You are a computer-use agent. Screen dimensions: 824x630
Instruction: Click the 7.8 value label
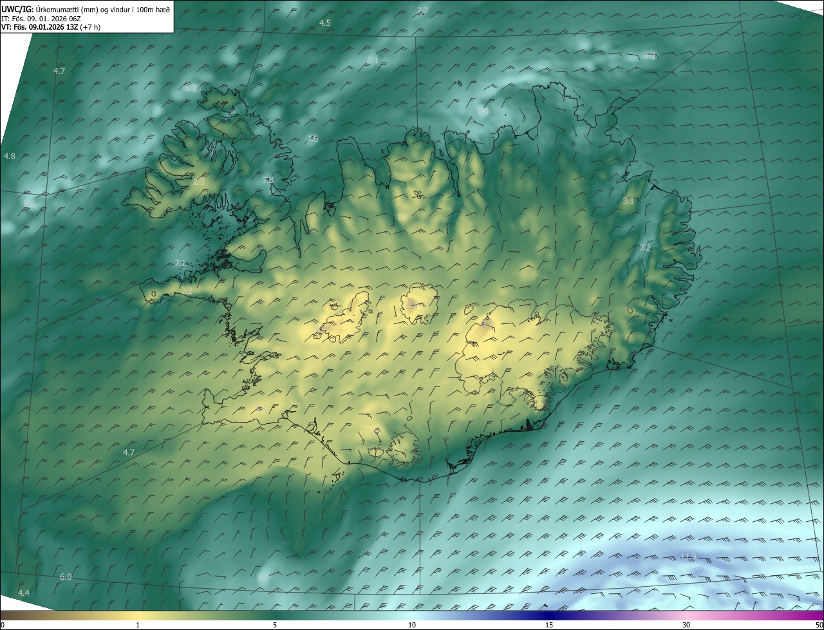(268, 180)
